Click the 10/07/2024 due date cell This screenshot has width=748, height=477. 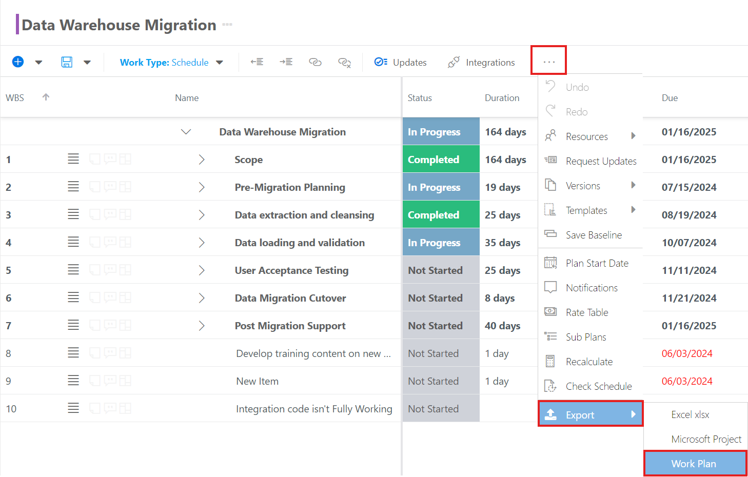pos(689,243)
